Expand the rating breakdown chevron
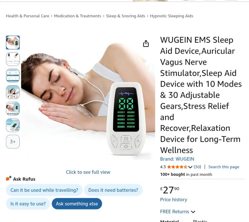 190,167
